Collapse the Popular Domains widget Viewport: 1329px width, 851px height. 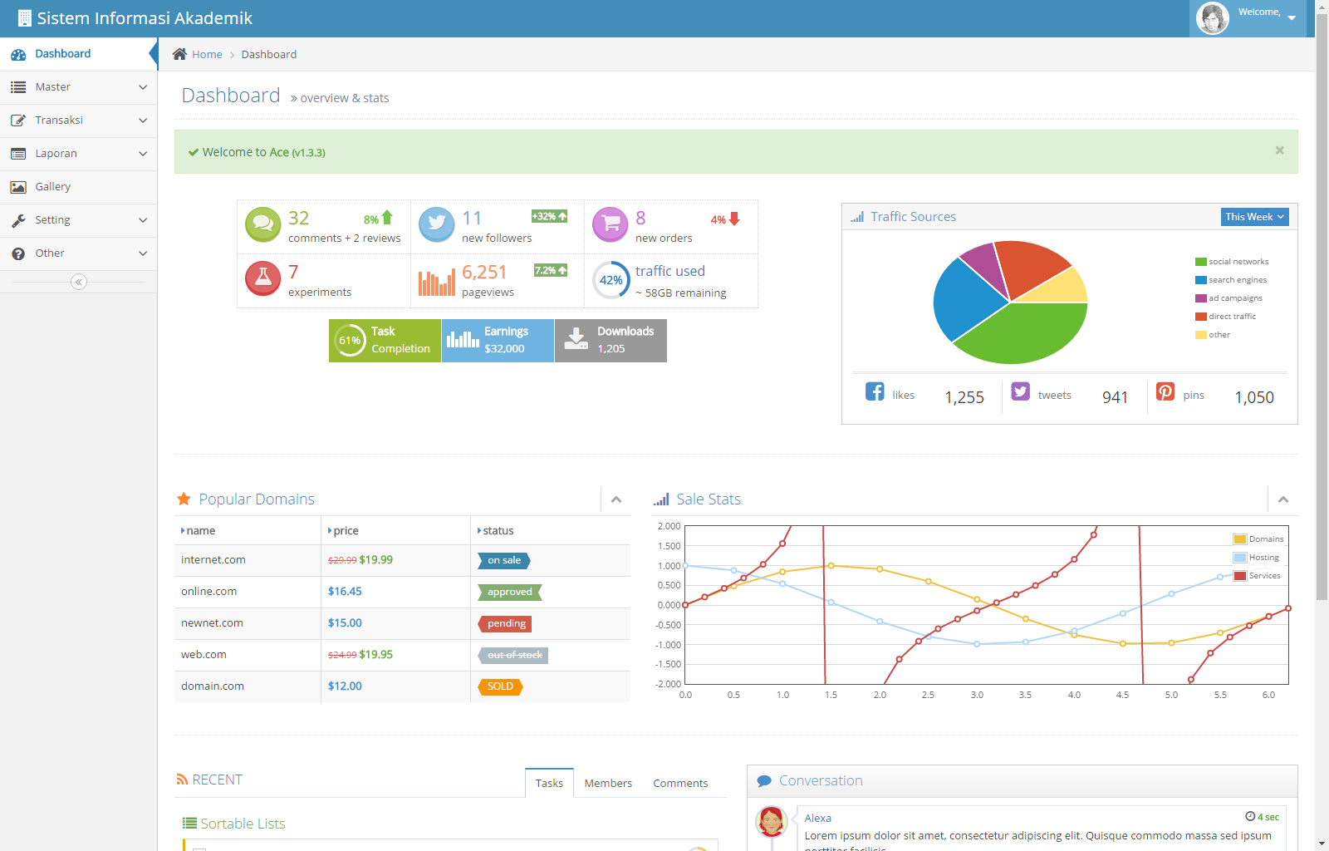coord(616,499)
